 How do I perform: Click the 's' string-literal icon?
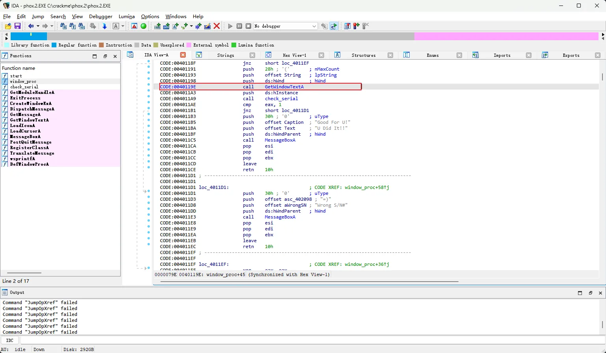184,26
